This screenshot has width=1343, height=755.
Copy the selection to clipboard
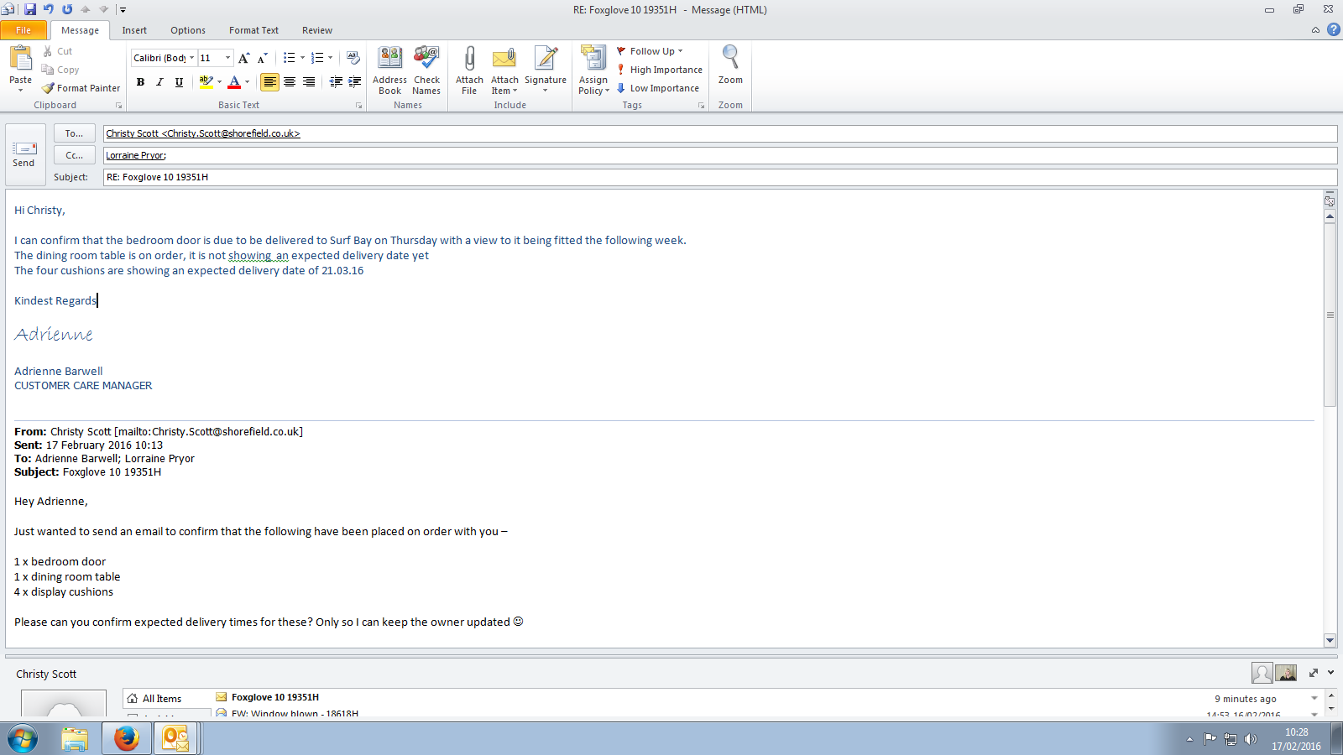click(x=60, y=70)
